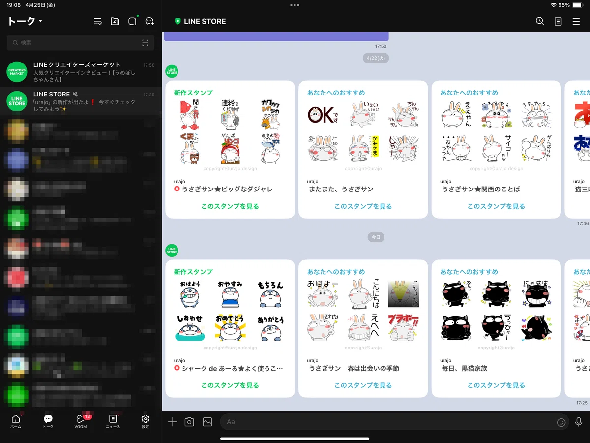The width and height of the screenshot is (590, 443).
Task: View stamp うさぎサン 春は出会いの季節
Action: pyautogui.click(x=363, y=385)
